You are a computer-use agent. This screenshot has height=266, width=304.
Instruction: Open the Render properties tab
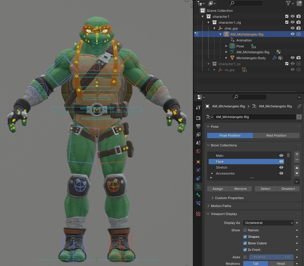coord(198,118)
